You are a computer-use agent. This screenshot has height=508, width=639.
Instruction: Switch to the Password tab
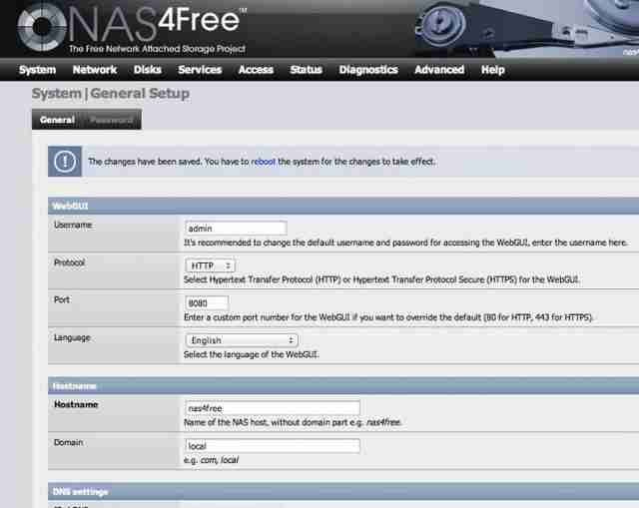pyautogui.click(x=112, y=120)
